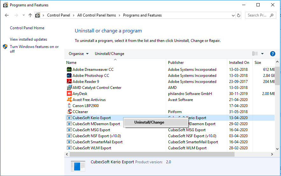Screen dimensions: 281x176
Task: Click the Canon LBP2900 printer icon
Action: click(69, 106)
